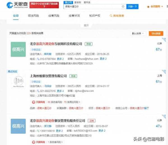
Task: Open 1 条自身风险 link in third result
Action: click(x=55, y=142)
